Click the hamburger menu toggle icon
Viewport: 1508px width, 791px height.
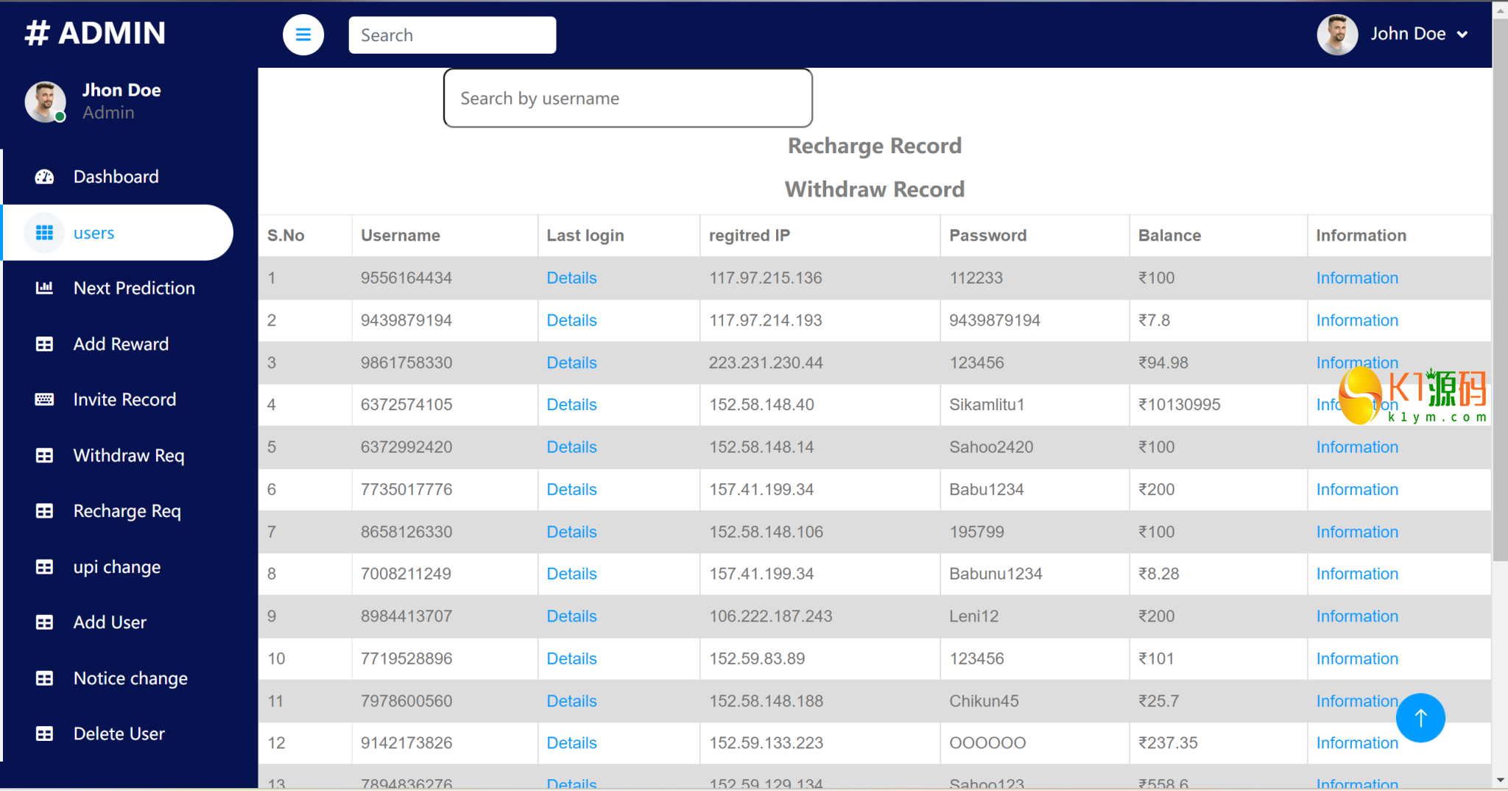coord(303,35)
